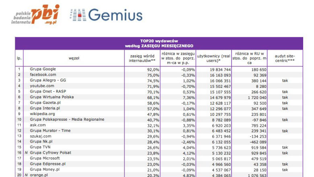314x177 pixels.
Task: Click the Grupa Allegro - GG entry
Action: click(47, 80)
